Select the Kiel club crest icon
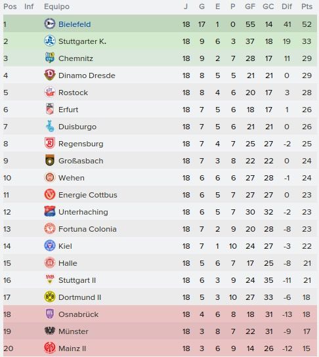 [50, 245]
